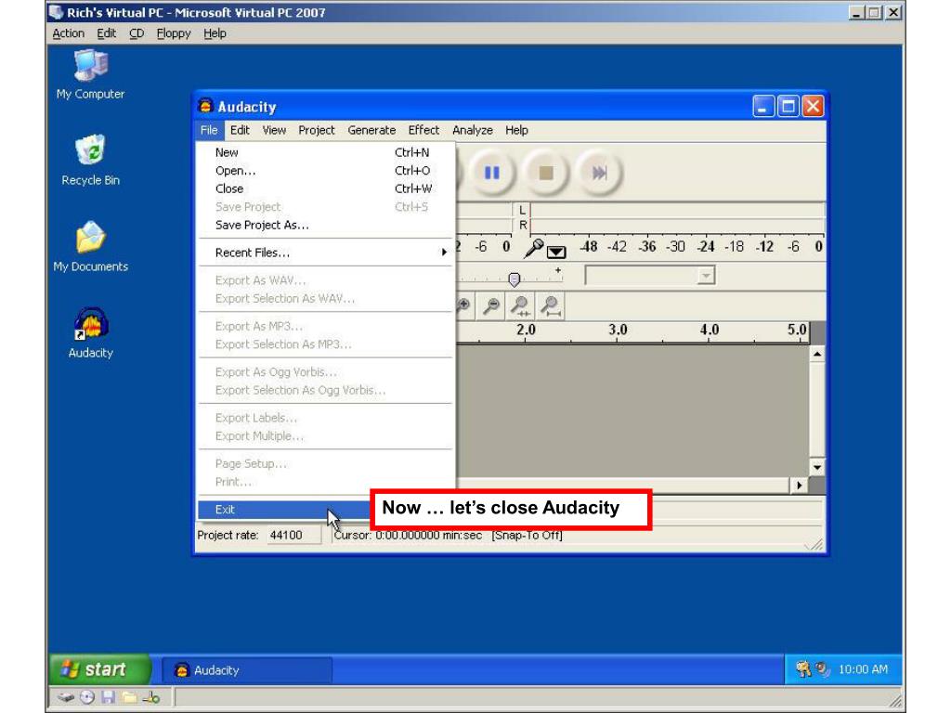Image resolution: width=951 pixels, height=713 pixels.
Task: Choose Close from the File menu
Action: pyautogui.click(x=326, y=189)
